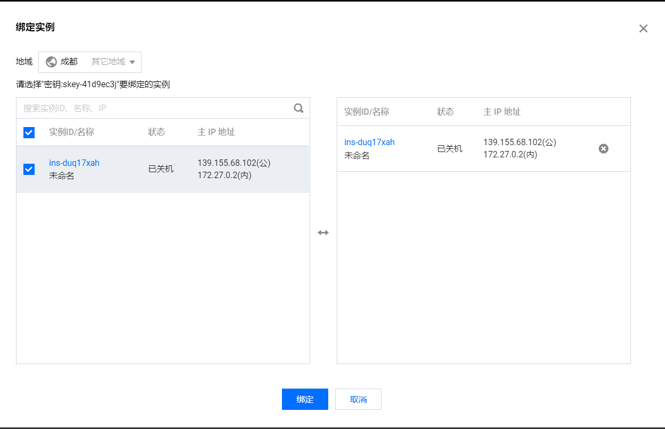
Task: Click 172.27.0.2(内) in right list
Action: coord(510,154)
